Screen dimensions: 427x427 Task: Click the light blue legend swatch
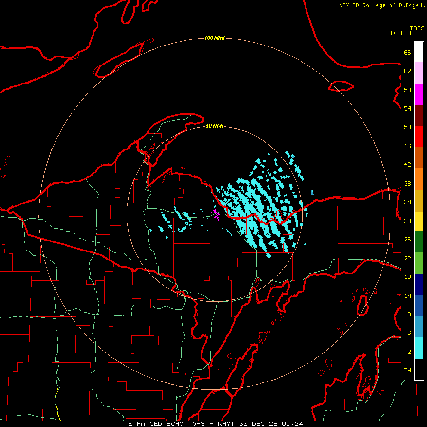point(419,326)
